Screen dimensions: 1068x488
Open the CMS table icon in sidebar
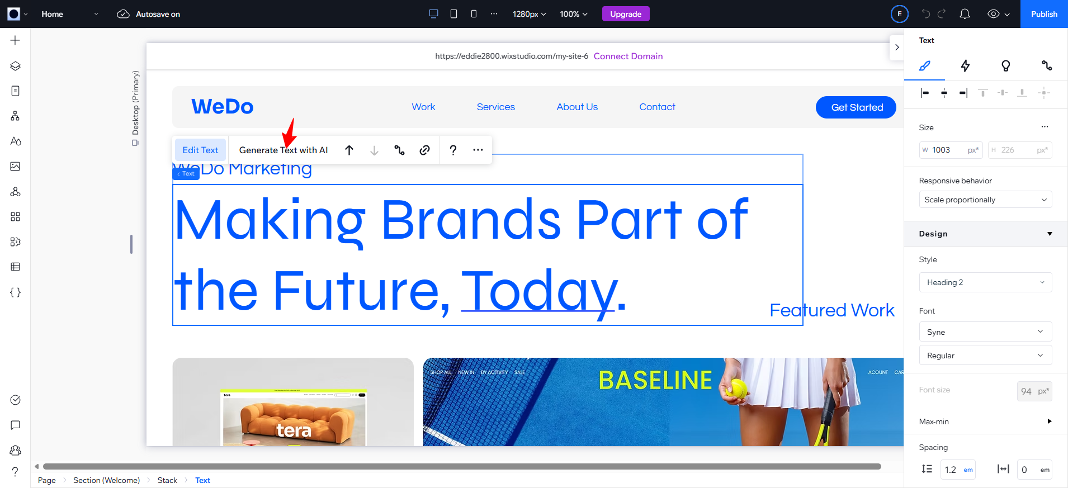15,267
